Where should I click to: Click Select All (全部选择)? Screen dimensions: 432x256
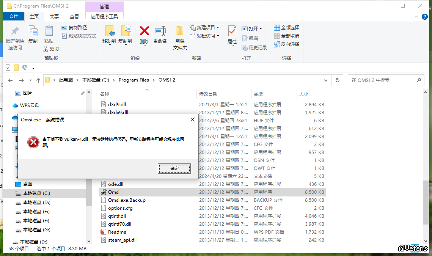tap(286, 28)
